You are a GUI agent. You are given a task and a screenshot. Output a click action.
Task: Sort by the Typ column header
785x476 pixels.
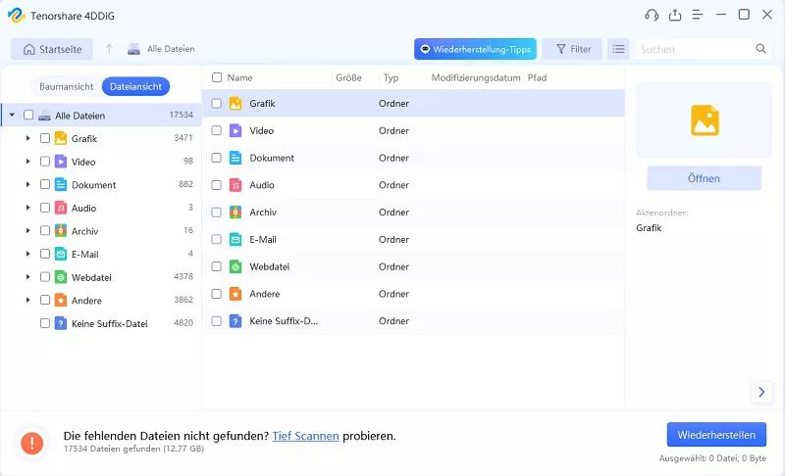pos(391,77)
